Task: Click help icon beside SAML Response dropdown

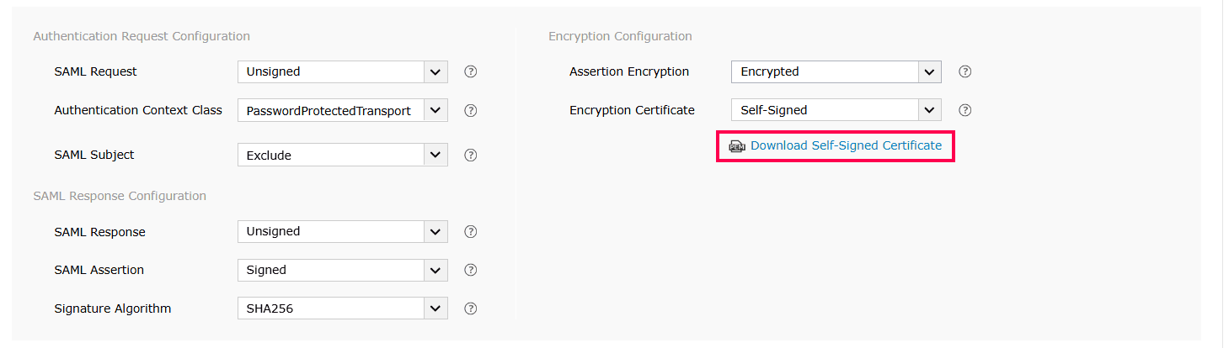Action: point(471,232)
